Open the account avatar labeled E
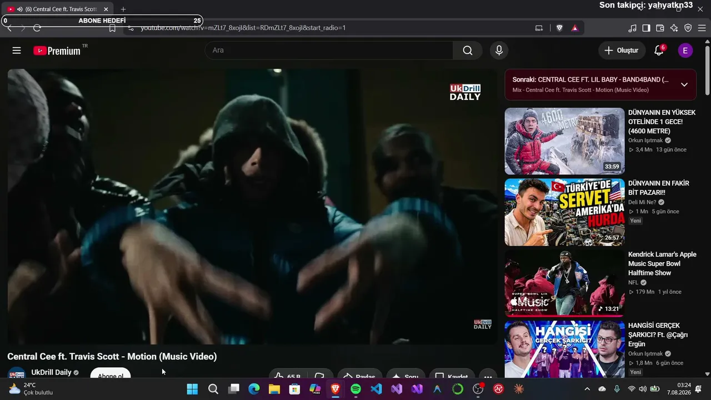711x400 pixels. pos(685,51)
